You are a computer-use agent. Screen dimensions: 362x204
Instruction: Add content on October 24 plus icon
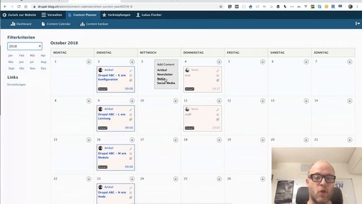pyautogui.click(x=176, y=179)
